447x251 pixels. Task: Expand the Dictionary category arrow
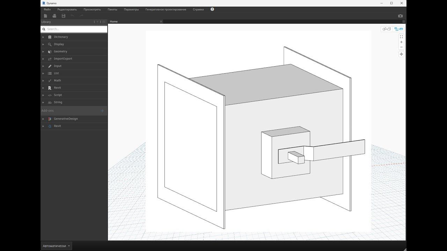(x=43, y=37)
